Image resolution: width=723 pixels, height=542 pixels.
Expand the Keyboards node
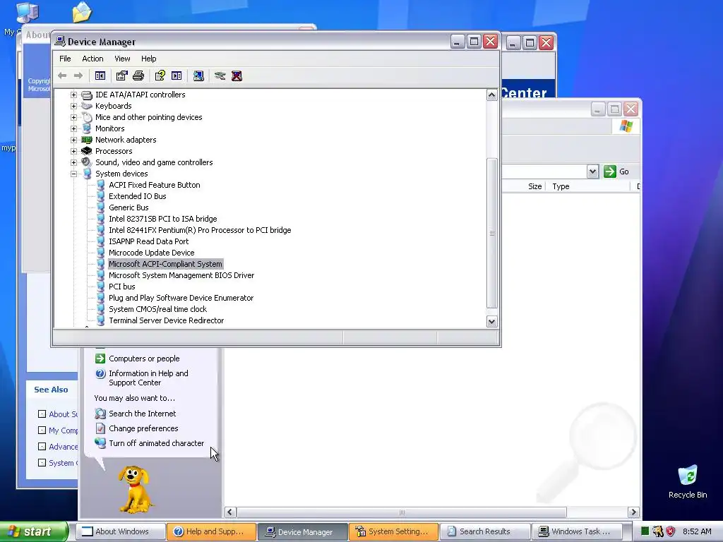click(x=73, y=106)
